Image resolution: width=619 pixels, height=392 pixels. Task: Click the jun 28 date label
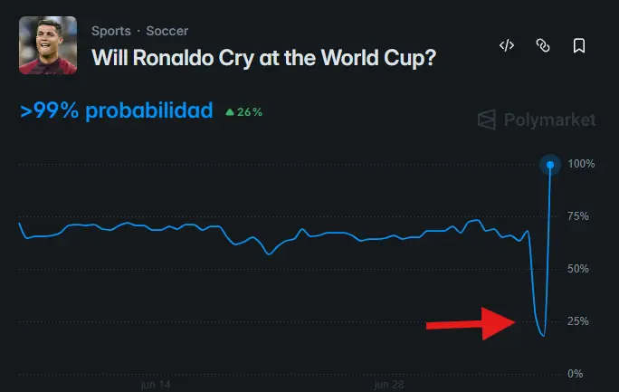click(389, 384)
